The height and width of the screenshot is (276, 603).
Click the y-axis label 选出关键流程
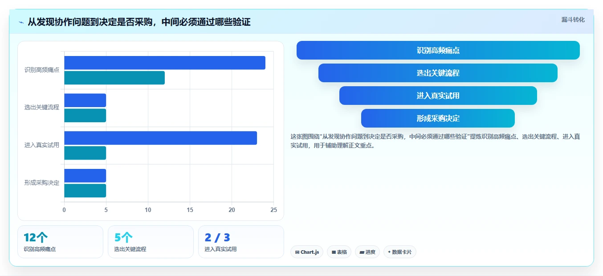(42, 108)
